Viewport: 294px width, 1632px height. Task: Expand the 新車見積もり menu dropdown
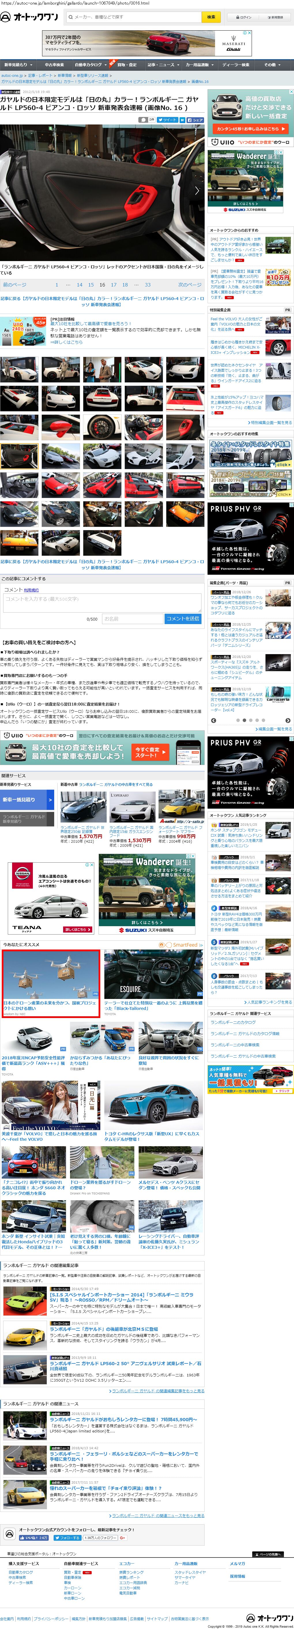click(18, 65)
